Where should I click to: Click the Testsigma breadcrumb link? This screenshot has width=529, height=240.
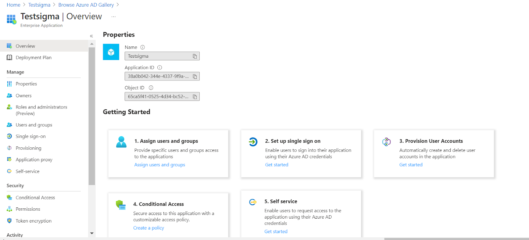click(x=39, y=5)
